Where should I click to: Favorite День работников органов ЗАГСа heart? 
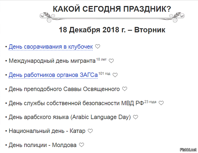click(115, 75)
